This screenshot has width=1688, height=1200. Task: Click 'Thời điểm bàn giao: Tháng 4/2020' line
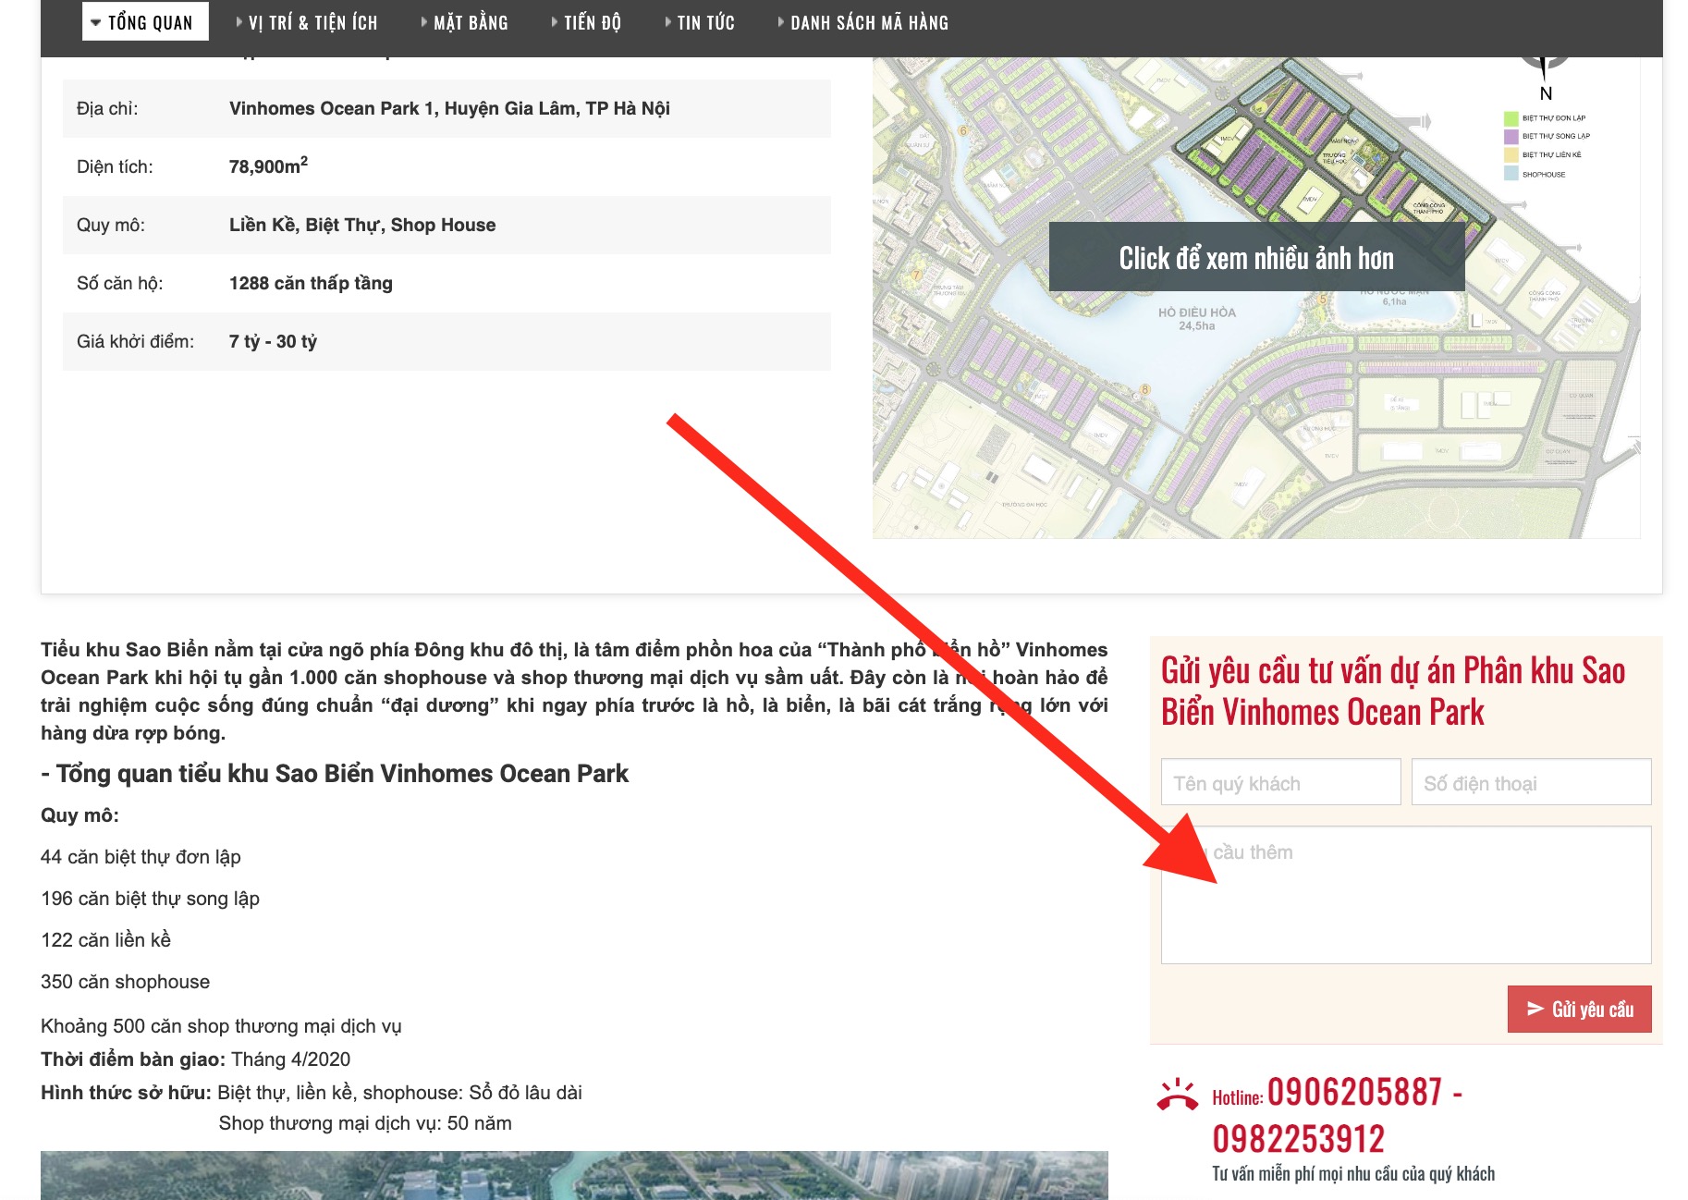196,1059
